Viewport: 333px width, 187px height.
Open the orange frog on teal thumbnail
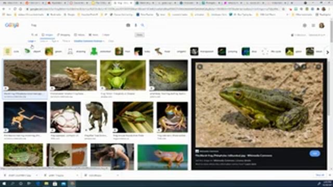point(163,157)
